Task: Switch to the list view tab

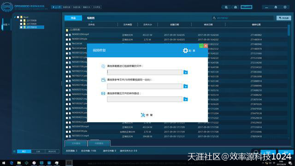Action: [x=73, y=18]
